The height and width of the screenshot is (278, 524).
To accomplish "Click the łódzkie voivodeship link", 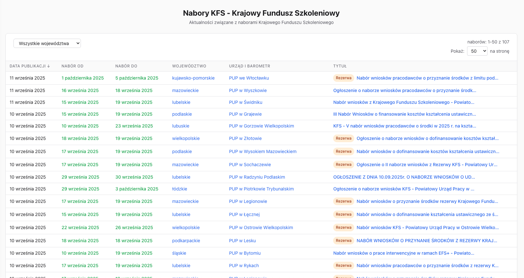I will point(180,189).
